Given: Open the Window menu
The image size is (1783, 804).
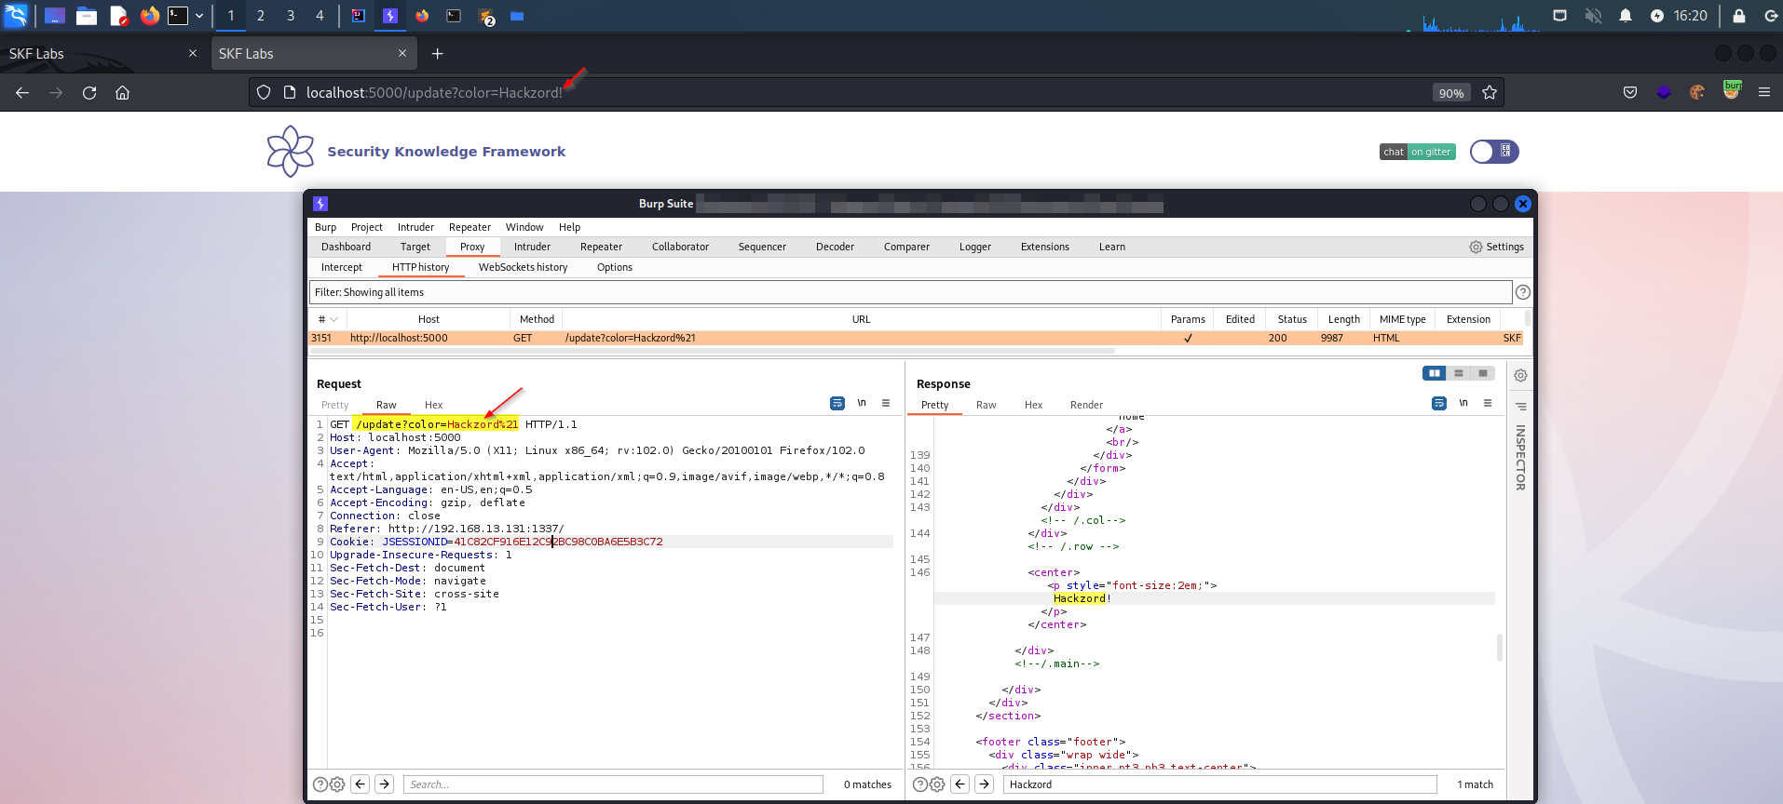Looking at the screenshot, I should click(524, 227).
